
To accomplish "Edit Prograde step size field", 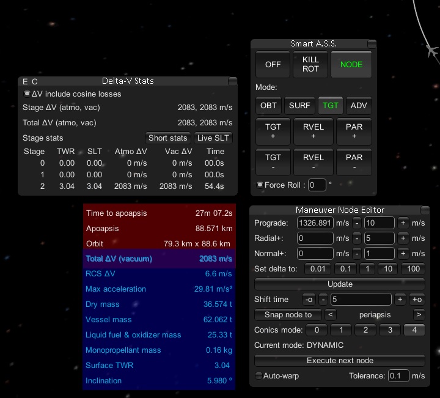I will (x=379, y=223).
